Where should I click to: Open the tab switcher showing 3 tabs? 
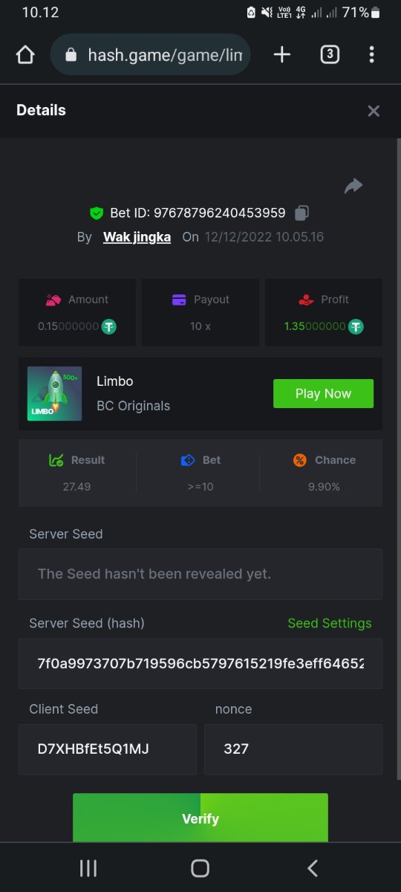(330, 54)
